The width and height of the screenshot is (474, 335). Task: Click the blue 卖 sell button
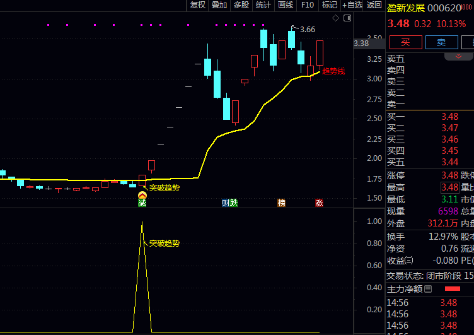441,42
